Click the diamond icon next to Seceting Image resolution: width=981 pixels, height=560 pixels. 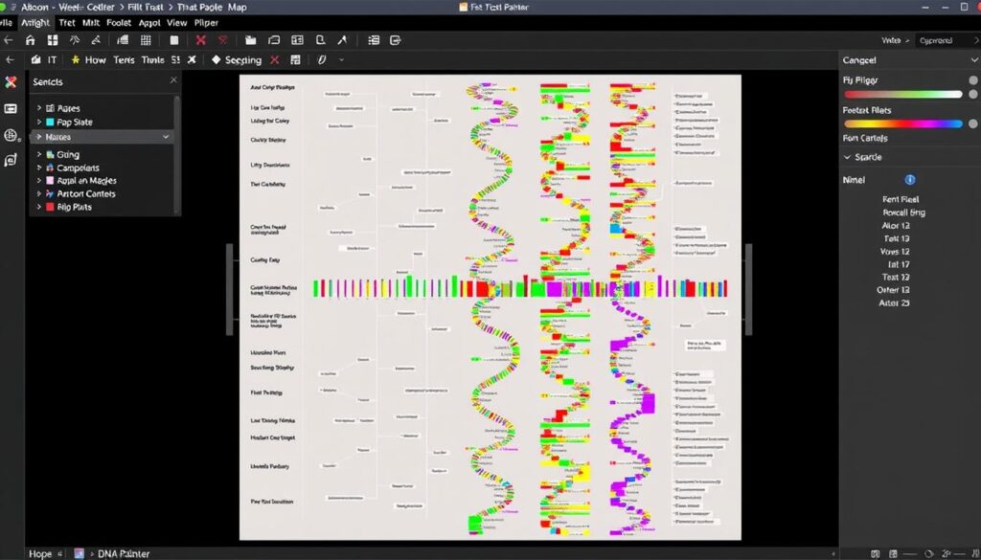tap(216, 59)
